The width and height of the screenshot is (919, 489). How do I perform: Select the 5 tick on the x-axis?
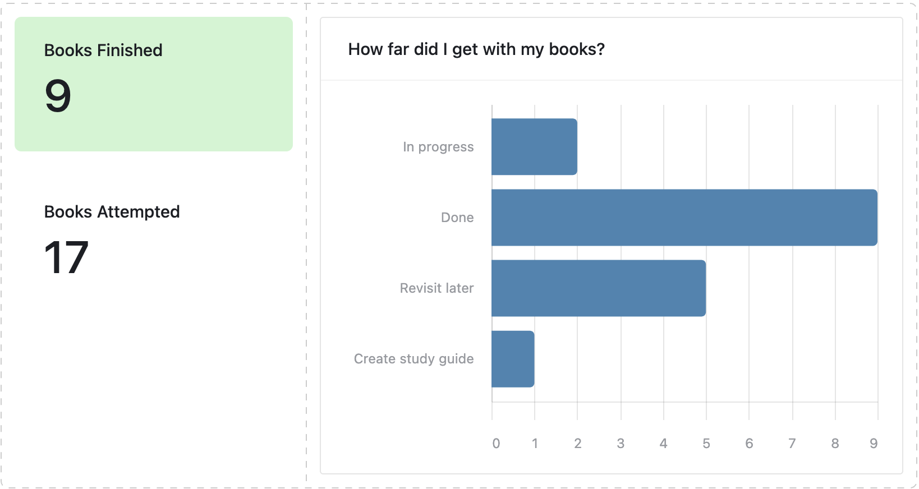(x=706, y=444)
